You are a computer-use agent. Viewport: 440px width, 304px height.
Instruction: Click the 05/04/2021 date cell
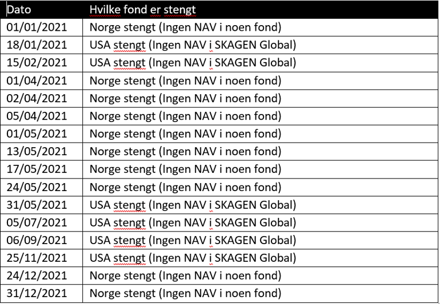(x=37, y=116)
